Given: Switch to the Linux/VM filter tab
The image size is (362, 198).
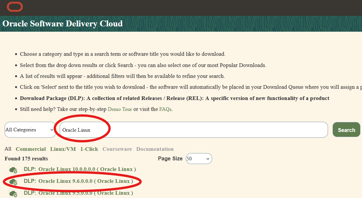Looking at the screenshot, I should coord(63,149).
